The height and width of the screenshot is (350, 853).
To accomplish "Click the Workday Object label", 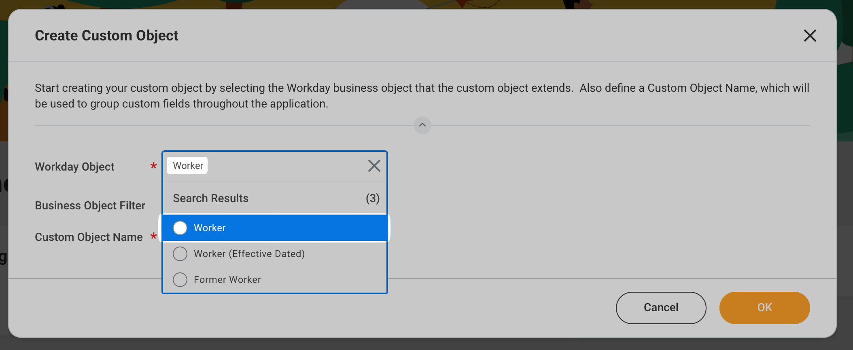I will click(74, 167).
